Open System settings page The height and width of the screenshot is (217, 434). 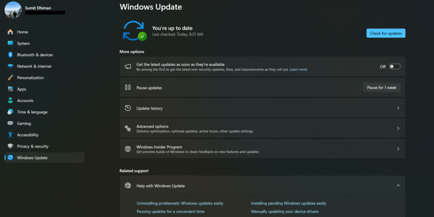(23, 43)
